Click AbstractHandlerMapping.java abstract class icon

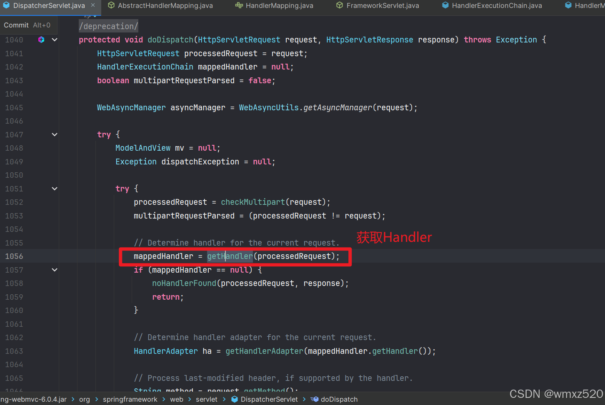tap(111, 5)
